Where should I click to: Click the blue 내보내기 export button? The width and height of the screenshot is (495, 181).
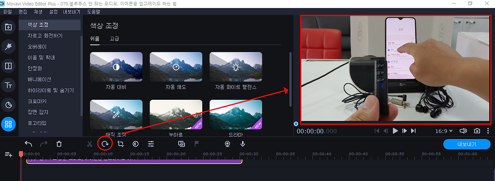click(466, 144)
